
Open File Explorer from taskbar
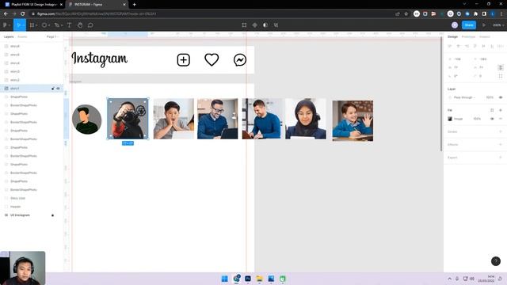259,279
